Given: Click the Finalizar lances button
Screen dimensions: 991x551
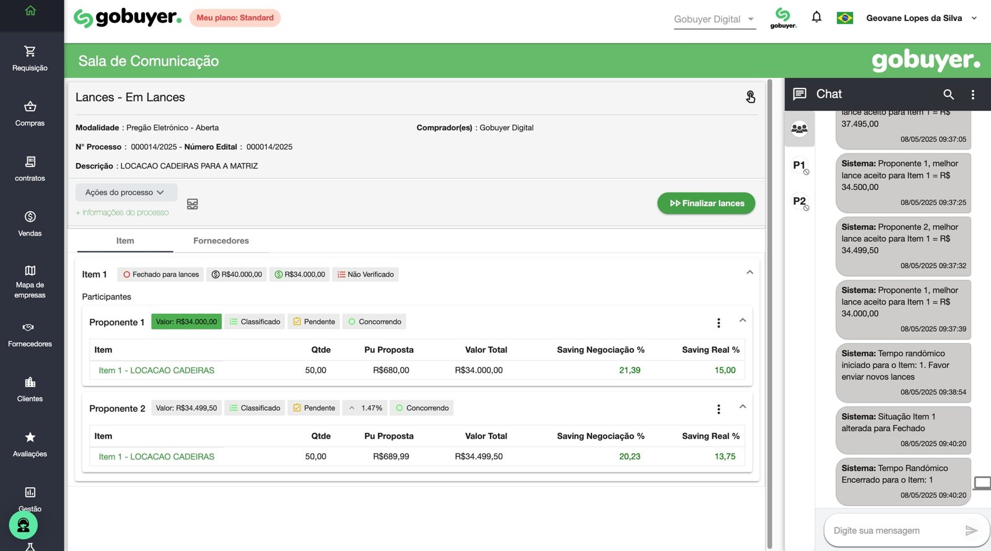Looking at the screenshot, I should (x=706, y=203).
